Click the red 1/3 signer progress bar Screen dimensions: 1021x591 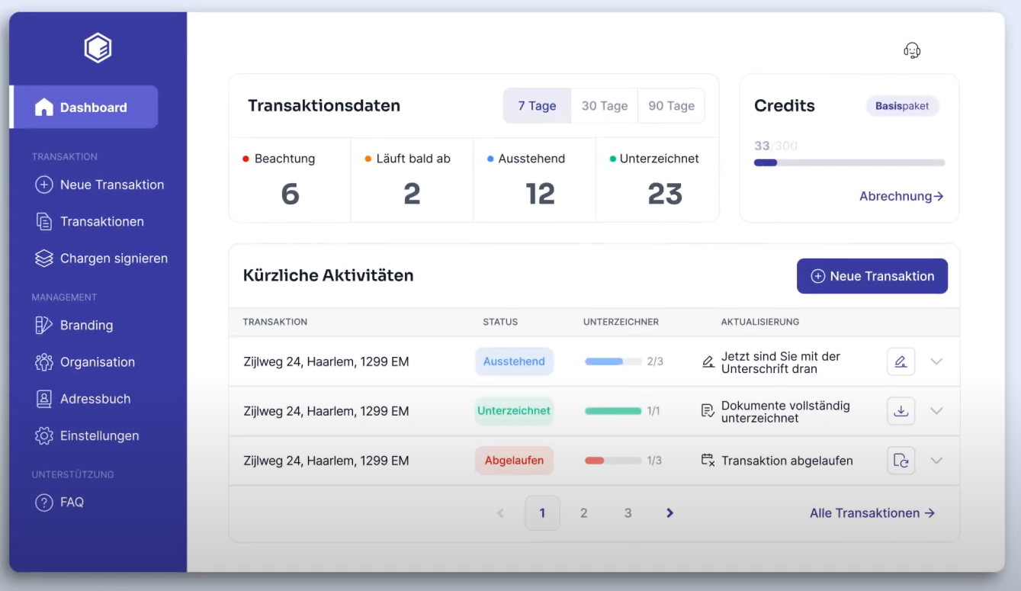coord(613,461)
